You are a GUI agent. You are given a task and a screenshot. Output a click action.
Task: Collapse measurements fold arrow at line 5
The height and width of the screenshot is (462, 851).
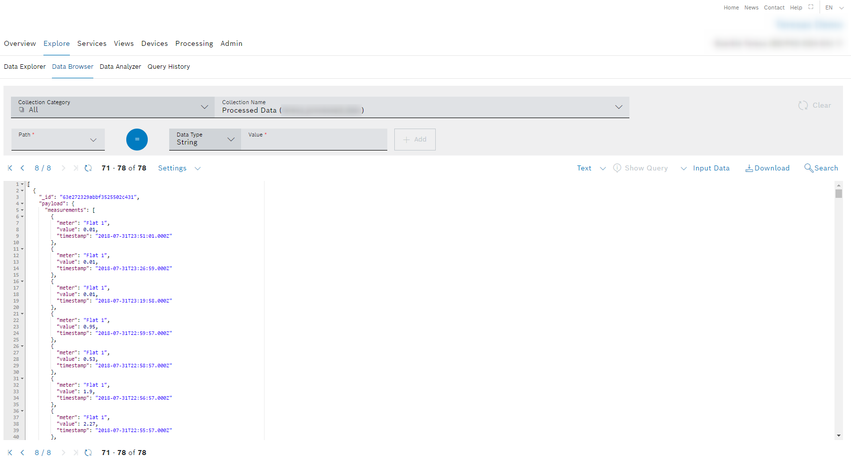coord(22,210)
